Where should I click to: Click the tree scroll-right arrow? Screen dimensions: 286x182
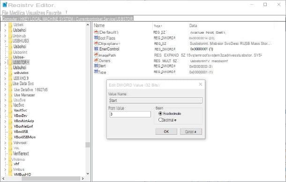point(83,179)
